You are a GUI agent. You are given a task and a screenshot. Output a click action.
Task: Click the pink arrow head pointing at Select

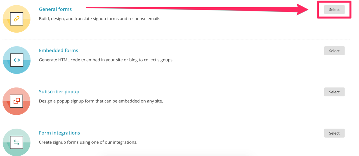click(x=303, y=9)
